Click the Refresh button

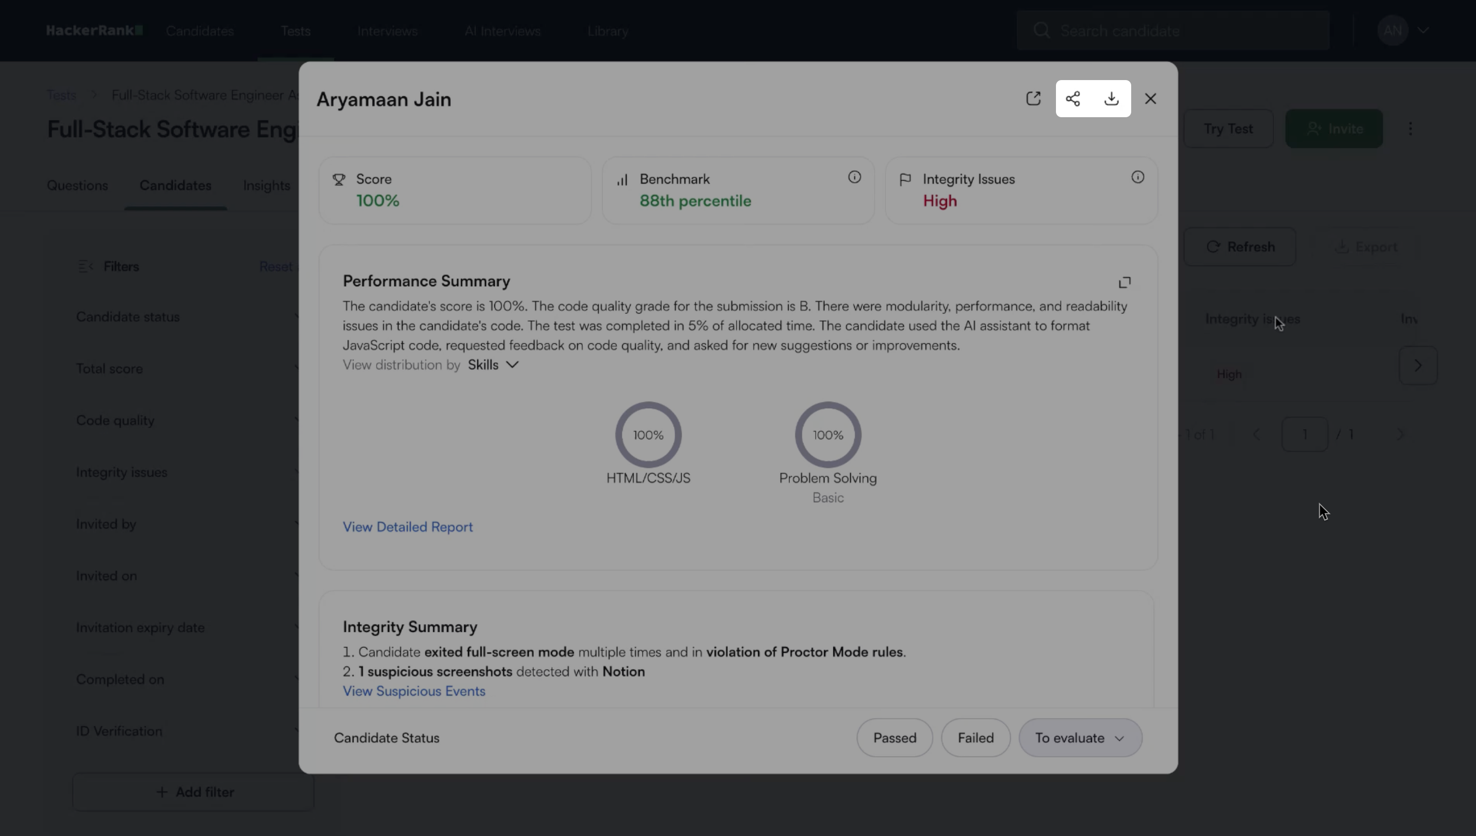click(1240, 247)
